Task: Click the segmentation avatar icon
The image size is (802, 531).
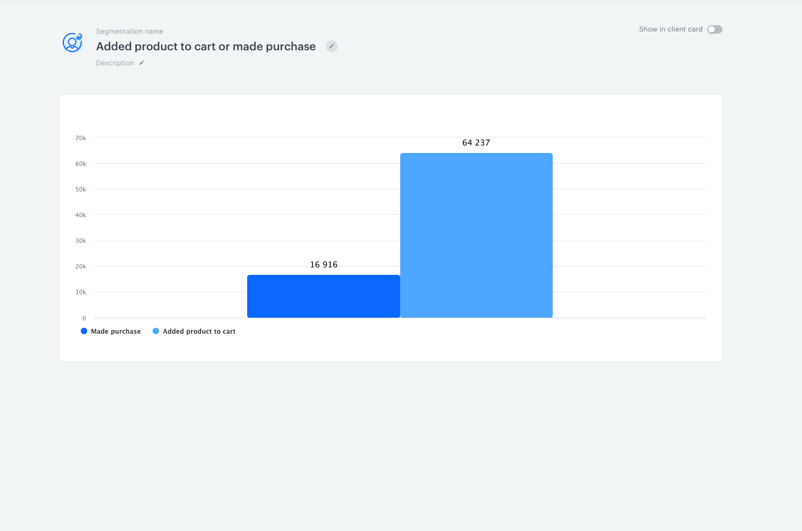Action: (72, 43)
